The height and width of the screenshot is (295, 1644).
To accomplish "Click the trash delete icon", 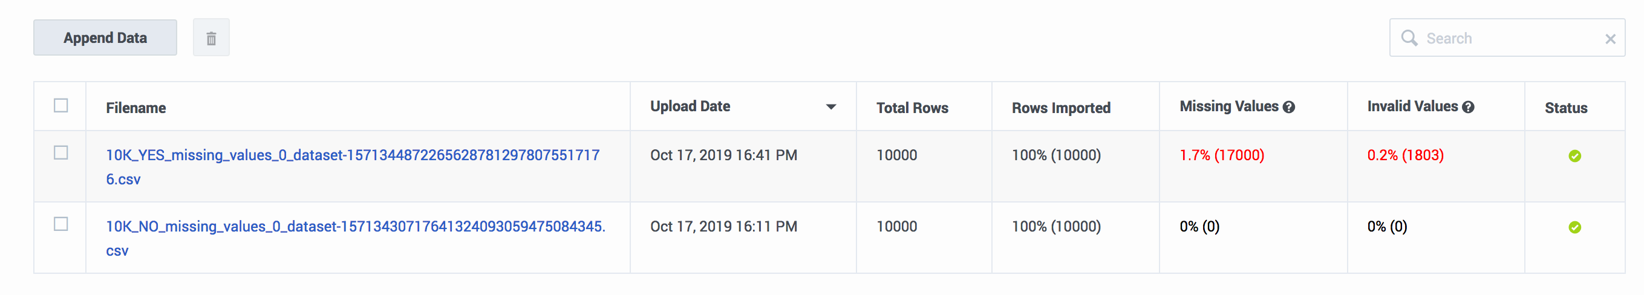I will [x=211, y=38].
